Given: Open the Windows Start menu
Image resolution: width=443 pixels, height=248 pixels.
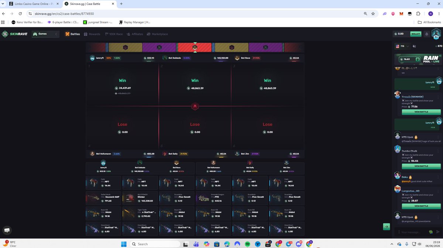Looking at the screenshot, I should coord(123,244).
